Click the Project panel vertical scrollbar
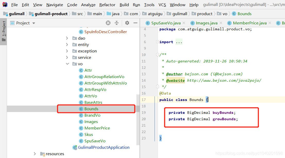Viewport: 285px width, 158px height. pos(138,120)
